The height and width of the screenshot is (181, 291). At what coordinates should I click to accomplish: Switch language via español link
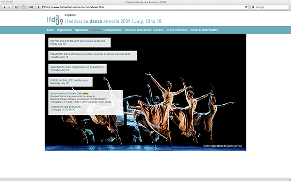[x=70, y=15]
